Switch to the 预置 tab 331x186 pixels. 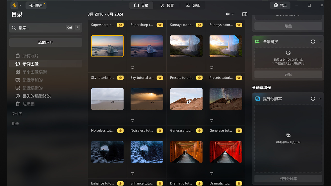[167, 5]
